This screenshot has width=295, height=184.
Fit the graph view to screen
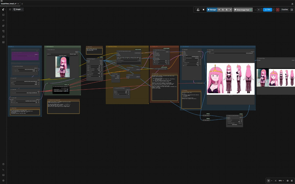tap(276, 181)
